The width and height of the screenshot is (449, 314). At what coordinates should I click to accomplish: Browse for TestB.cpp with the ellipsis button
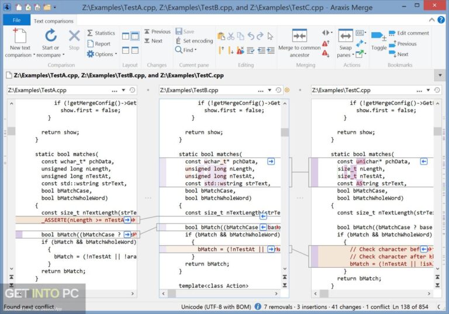[x=261, y=90]
